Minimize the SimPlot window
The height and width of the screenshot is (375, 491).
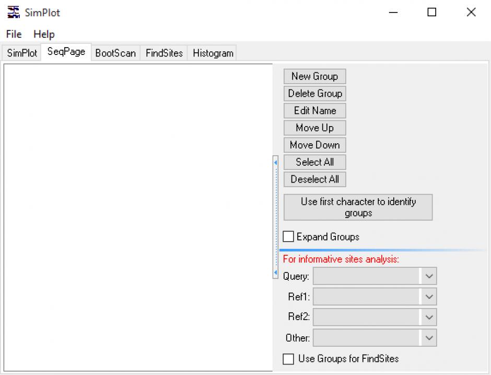[393, 13]
